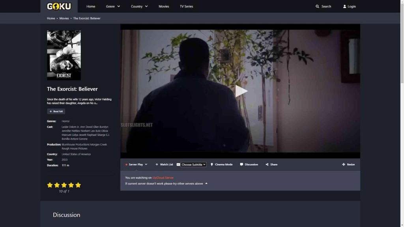Image resolution: width=404 pixels, height=227 pixels.
Task: Open Blumhouse Productions link
Action: 75,144
